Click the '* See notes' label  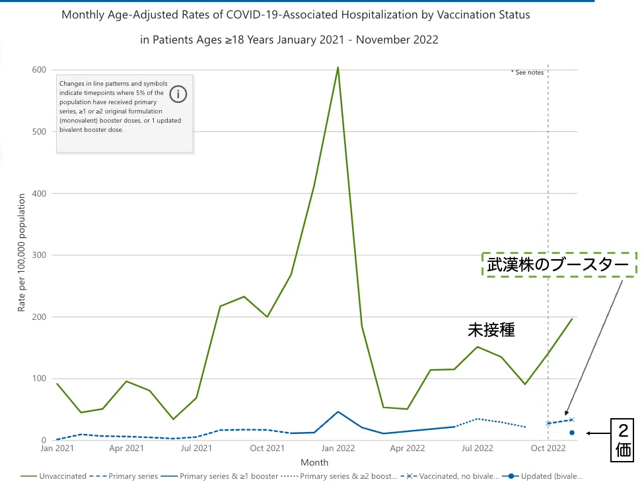[527, 72]
